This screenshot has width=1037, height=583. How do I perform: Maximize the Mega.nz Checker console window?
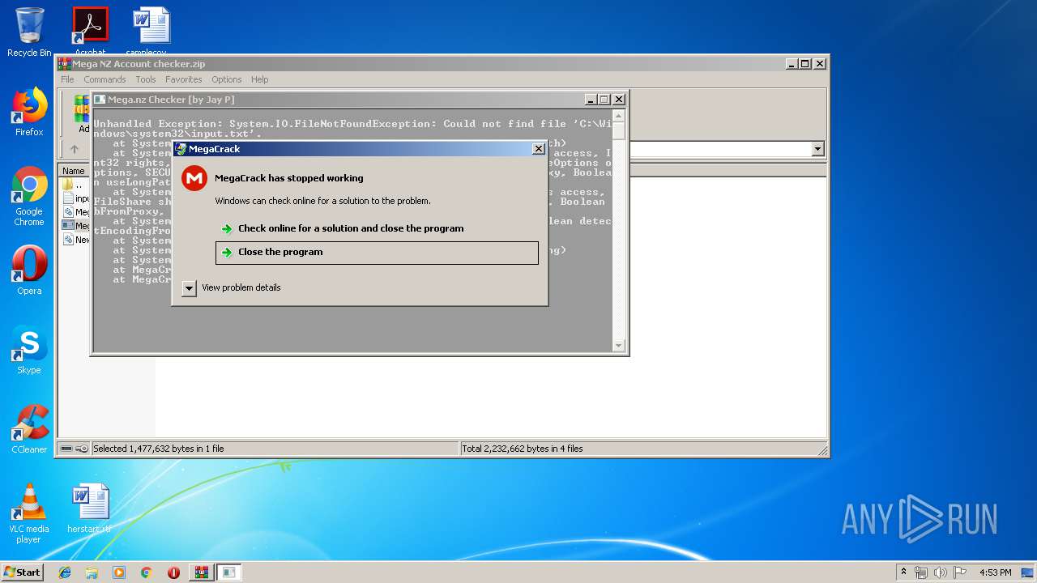point(604,100)
